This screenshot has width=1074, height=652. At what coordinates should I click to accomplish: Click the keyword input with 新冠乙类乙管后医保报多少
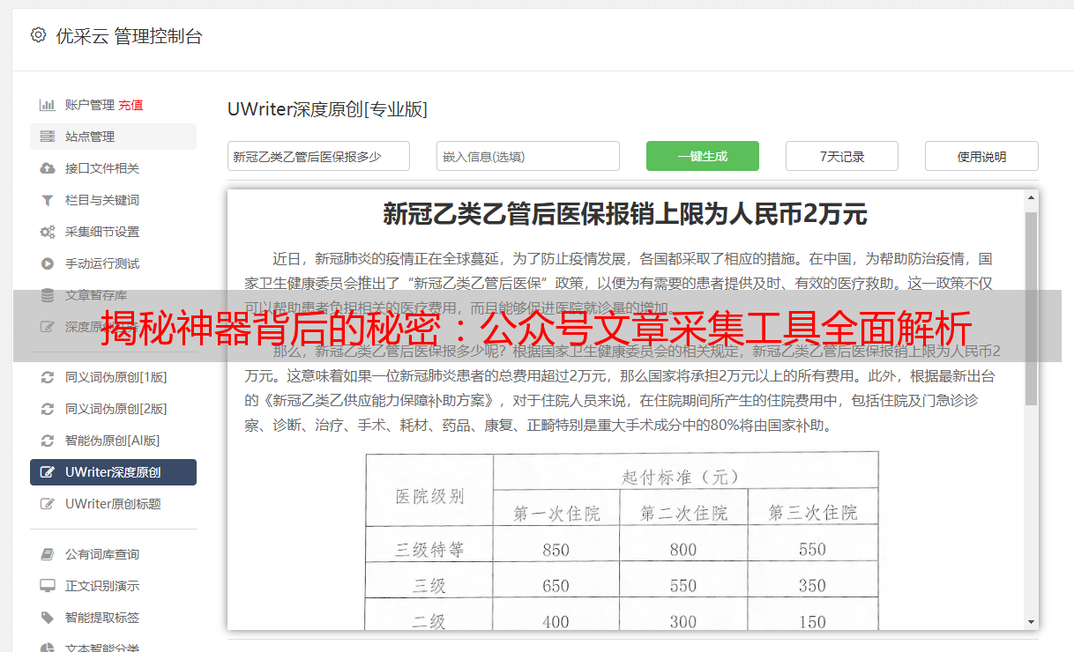(x=318, y=156)
